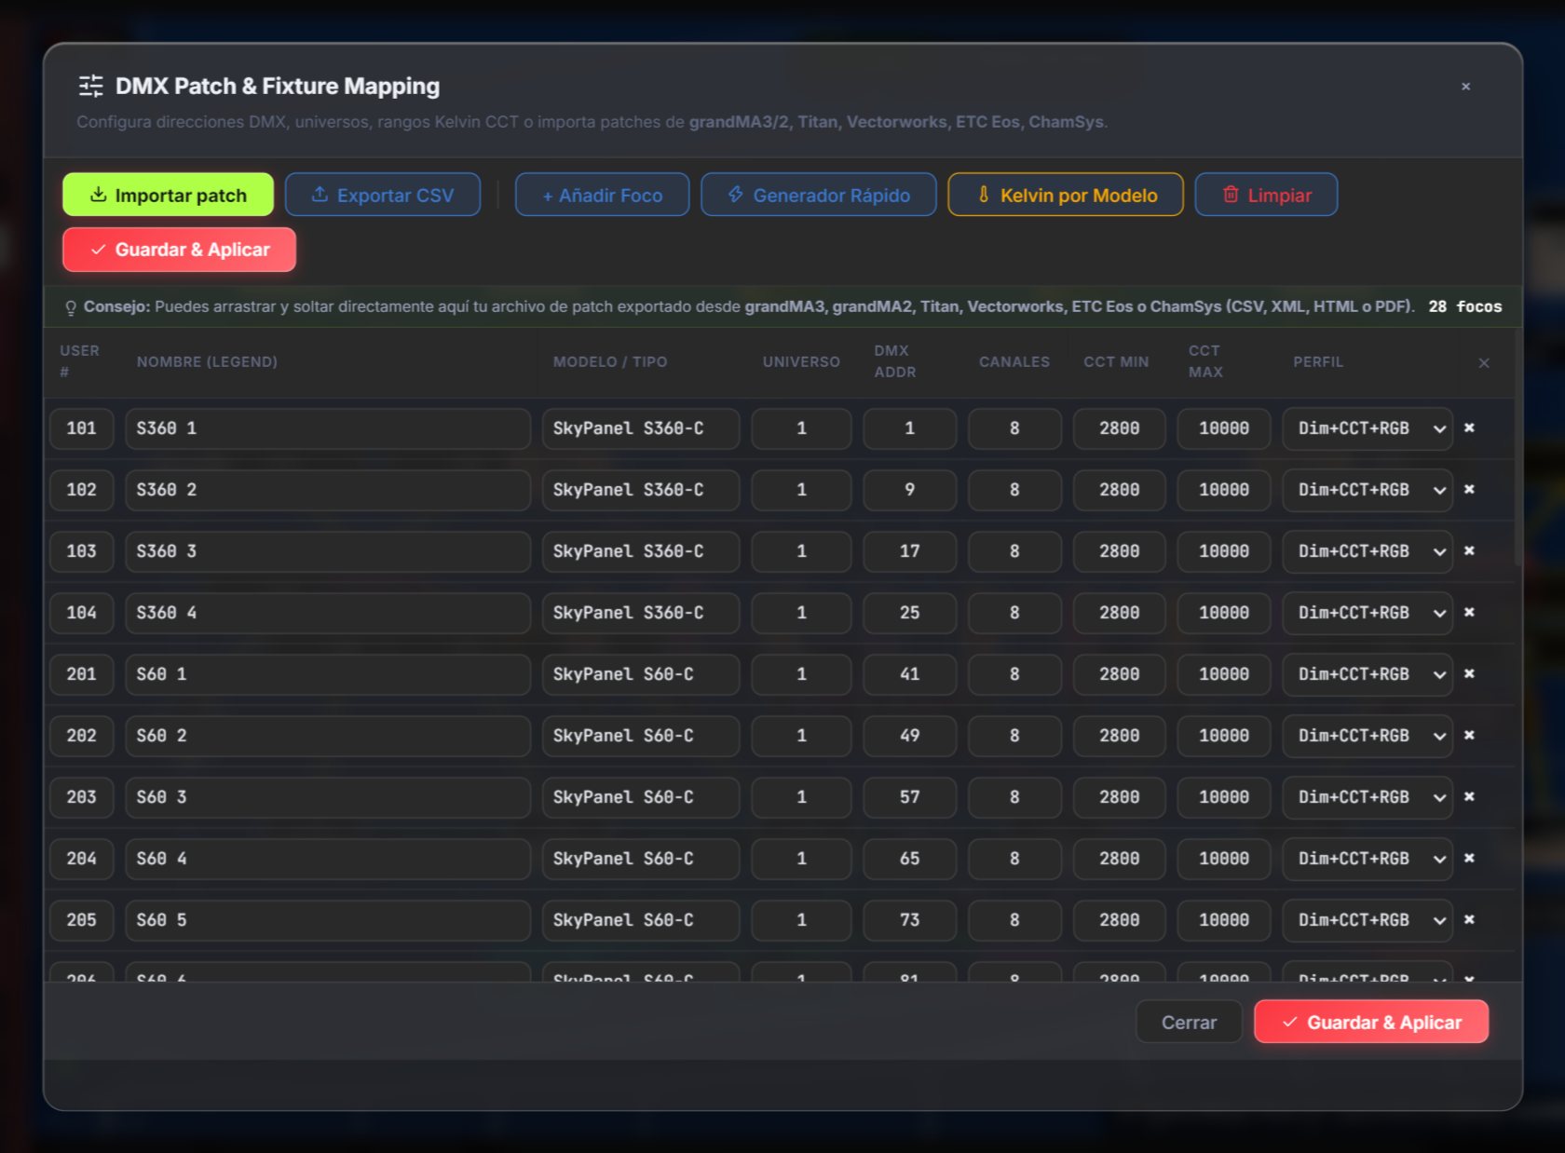Click Exportar CSV upload button
The width and height of the screenshot is (1565, 1153).
(383, 195)
